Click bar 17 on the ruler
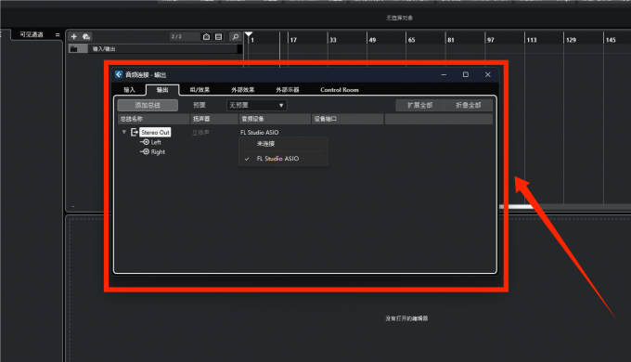 click(293, 40)
